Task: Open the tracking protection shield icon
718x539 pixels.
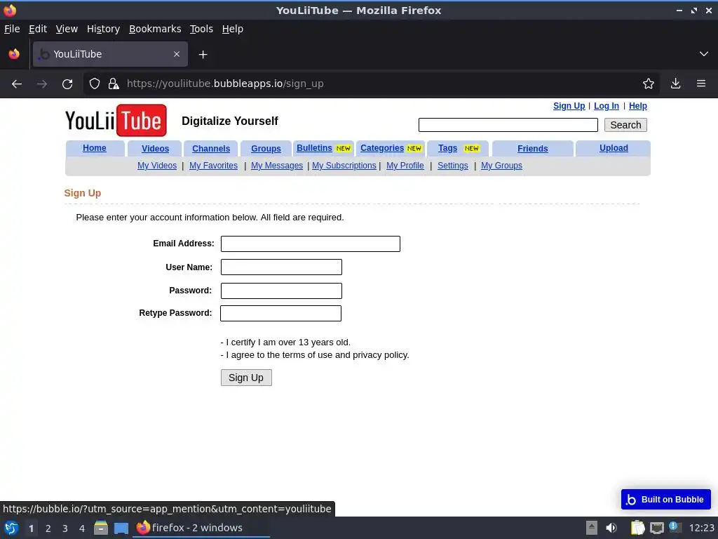Action: click(95, 84)
